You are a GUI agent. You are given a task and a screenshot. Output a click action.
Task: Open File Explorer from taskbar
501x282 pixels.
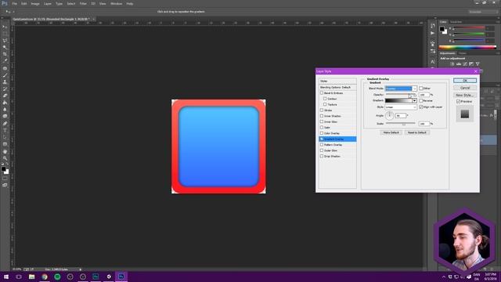(x=31, y=277)
